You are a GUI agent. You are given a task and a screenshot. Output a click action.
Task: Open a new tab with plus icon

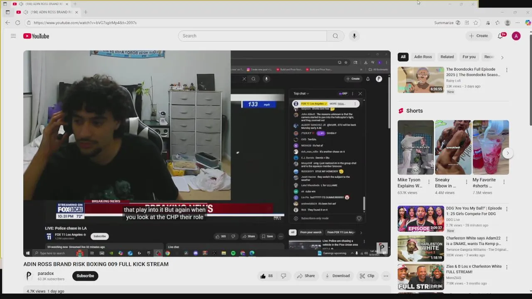coord(86,12)
